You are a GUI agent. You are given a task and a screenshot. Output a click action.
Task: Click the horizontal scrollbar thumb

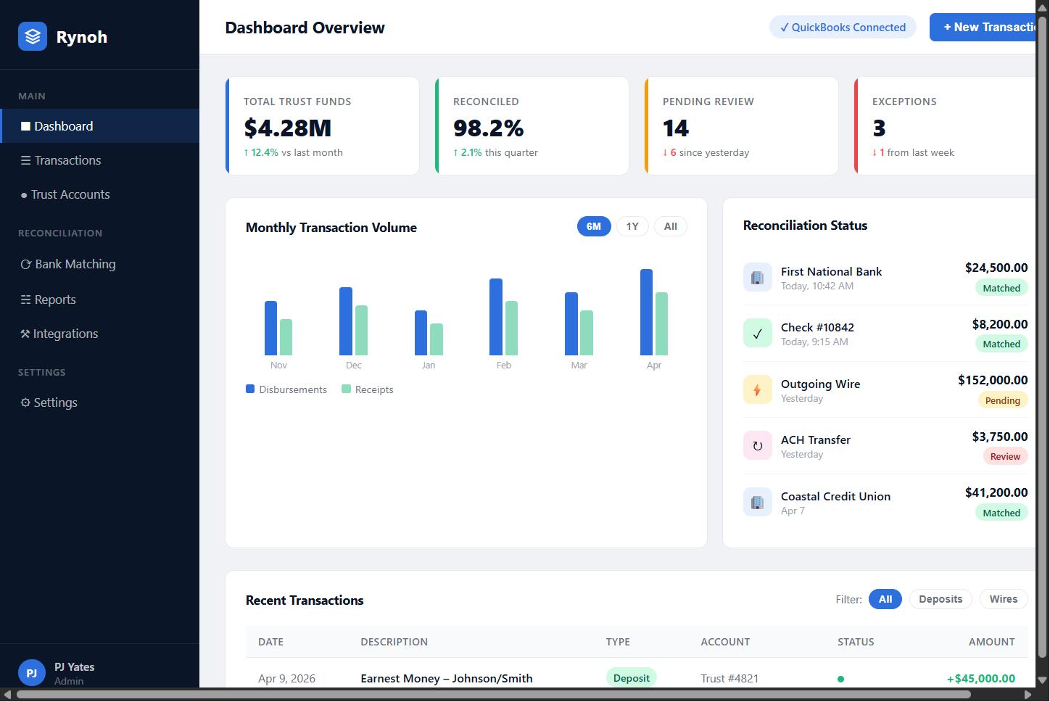pos(493,694)
